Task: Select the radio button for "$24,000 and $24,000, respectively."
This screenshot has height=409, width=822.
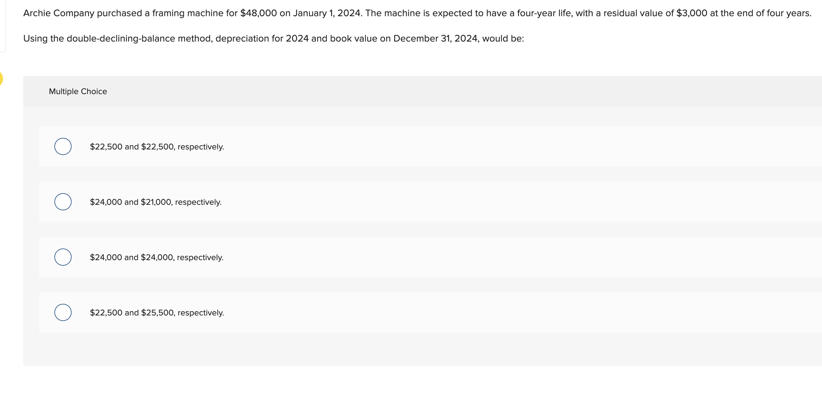Action: click(x=63, y=257)
